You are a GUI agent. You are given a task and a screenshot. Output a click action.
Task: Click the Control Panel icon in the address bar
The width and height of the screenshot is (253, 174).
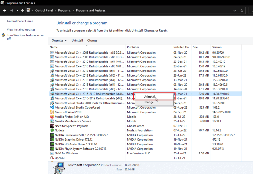tap(28, 10)
